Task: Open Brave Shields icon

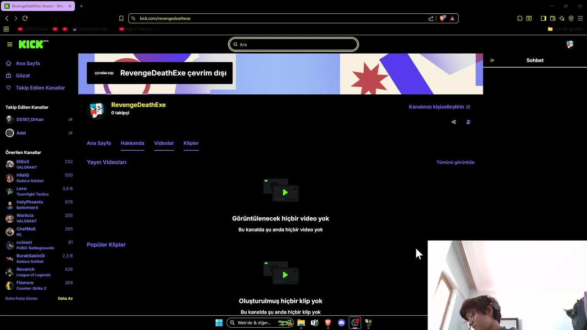Action: coord(442,18)
